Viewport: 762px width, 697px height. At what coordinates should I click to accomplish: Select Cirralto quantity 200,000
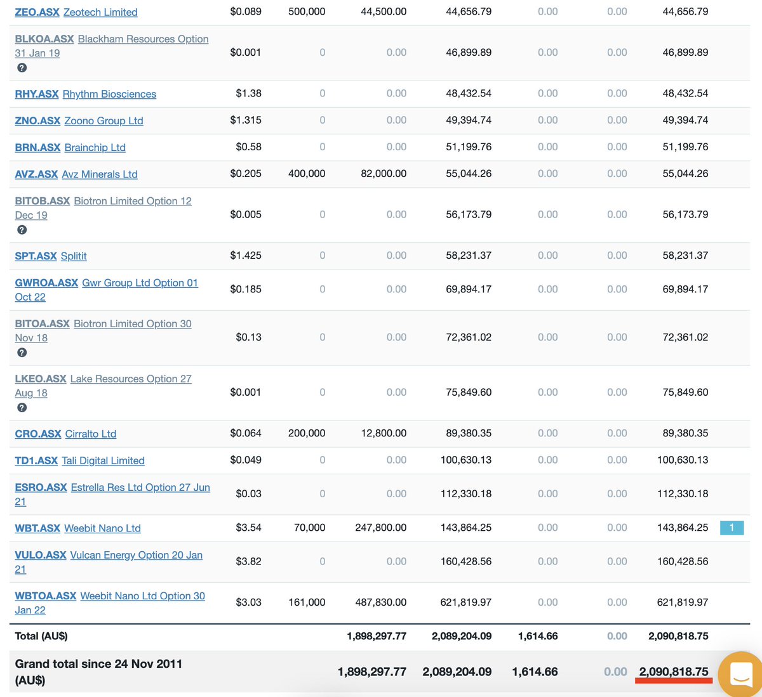[307, 433]
